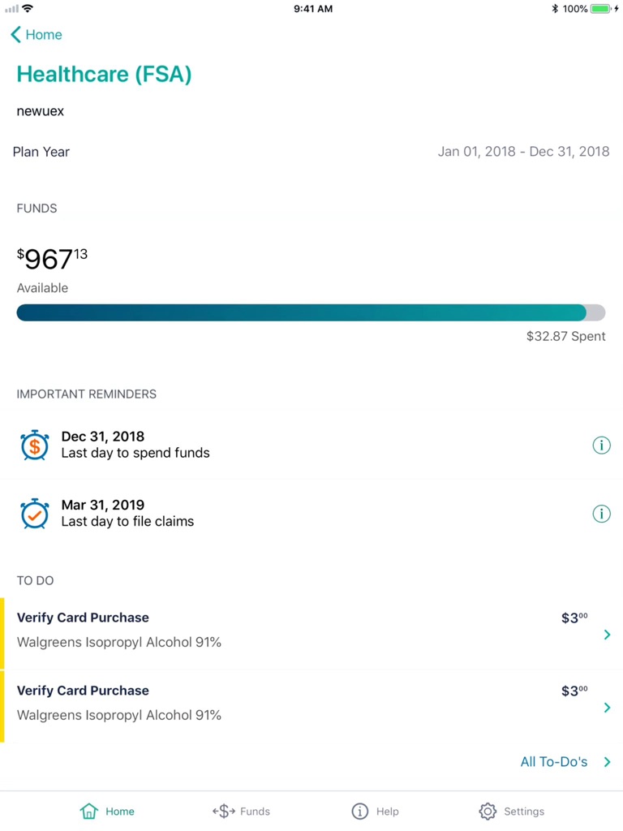Tap the available funds progress bar
623x831 pixels.
pyautogui.click(x=311, y=312)
